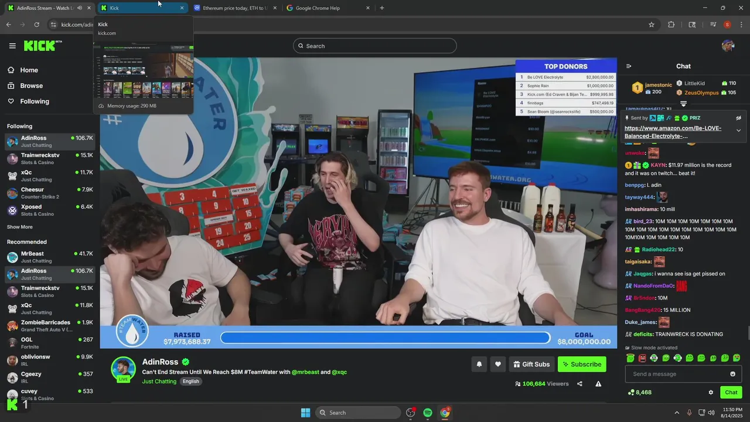Open ZombieBarricades in Recommended channels
750x422 pixels.
50,326
